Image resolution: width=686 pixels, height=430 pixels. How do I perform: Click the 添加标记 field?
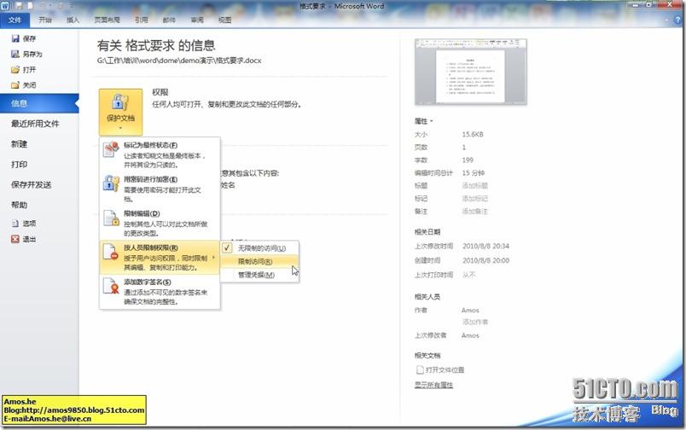(x=475, y=199)
